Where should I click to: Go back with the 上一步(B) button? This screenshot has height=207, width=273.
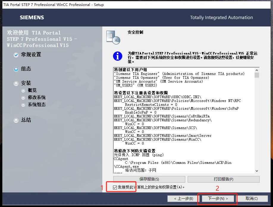[183, 199]
